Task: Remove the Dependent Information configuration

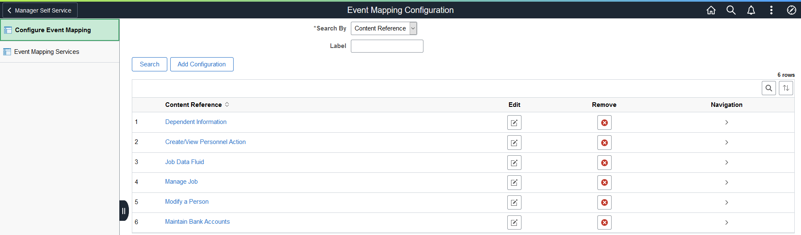Action: click(605, 123)
